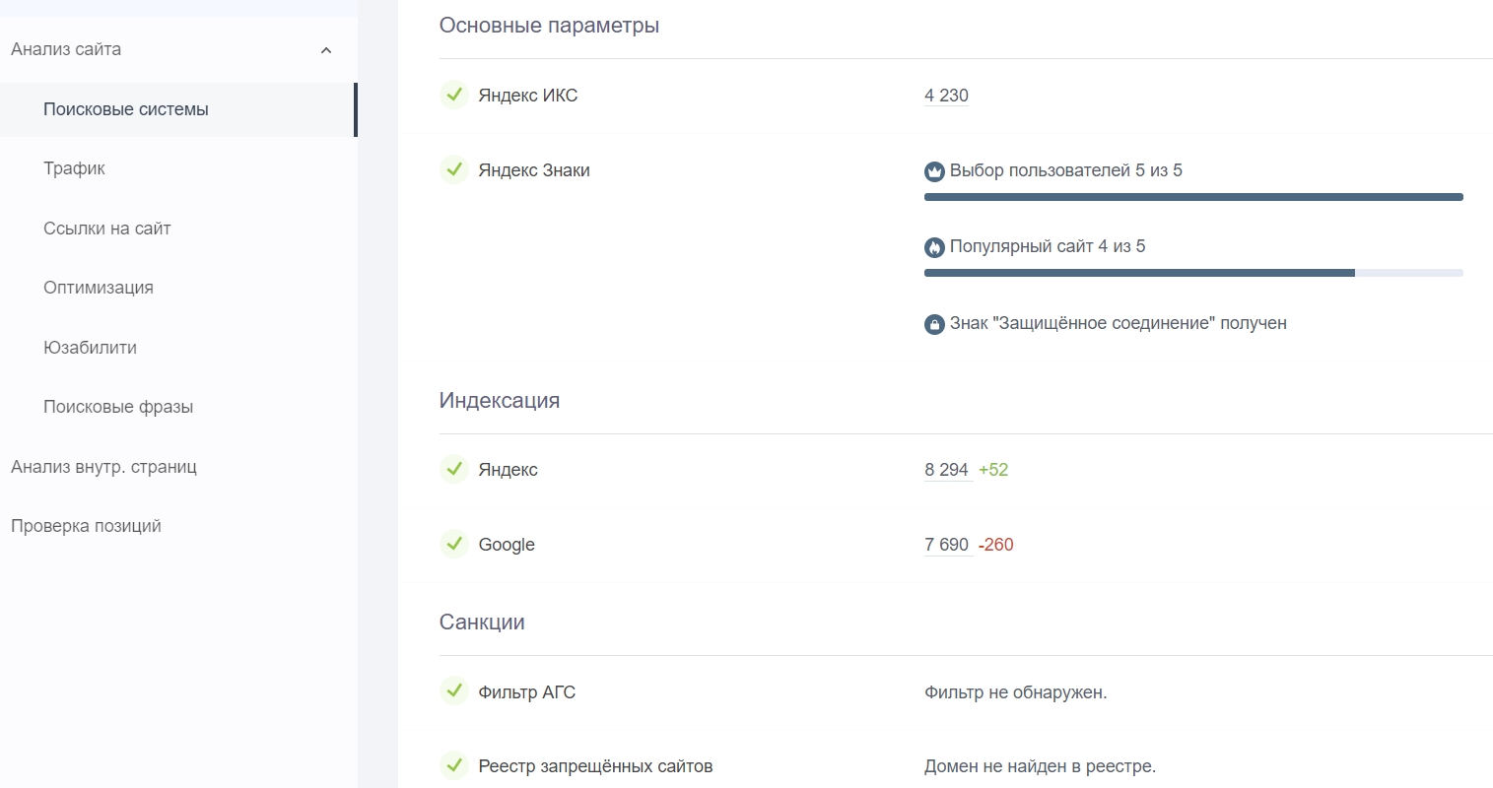Click the Yandex indexed pages count 8 294

[x=946, y=470]
